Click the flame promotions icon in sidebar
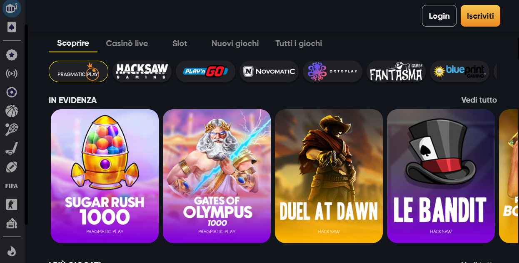Image resolution: width=519 pixels, height=263 pixels. pos(12,251)
